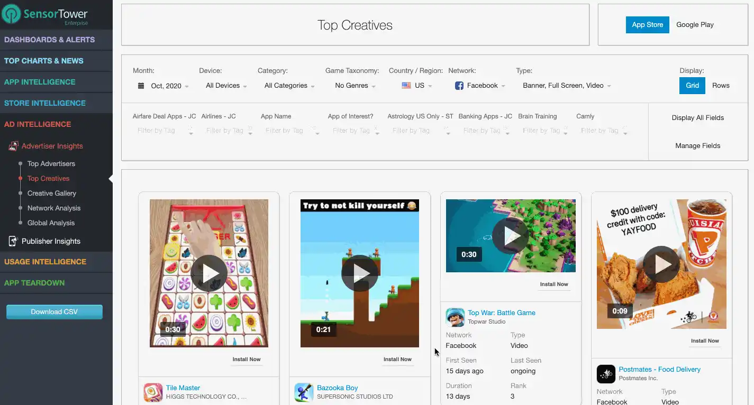Select Grid display mode
Screen dimensions: 754x405
point(692,86)
